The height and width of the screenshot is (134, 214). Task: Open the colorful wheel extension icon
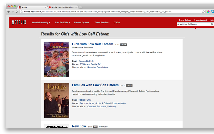point(208,12)
